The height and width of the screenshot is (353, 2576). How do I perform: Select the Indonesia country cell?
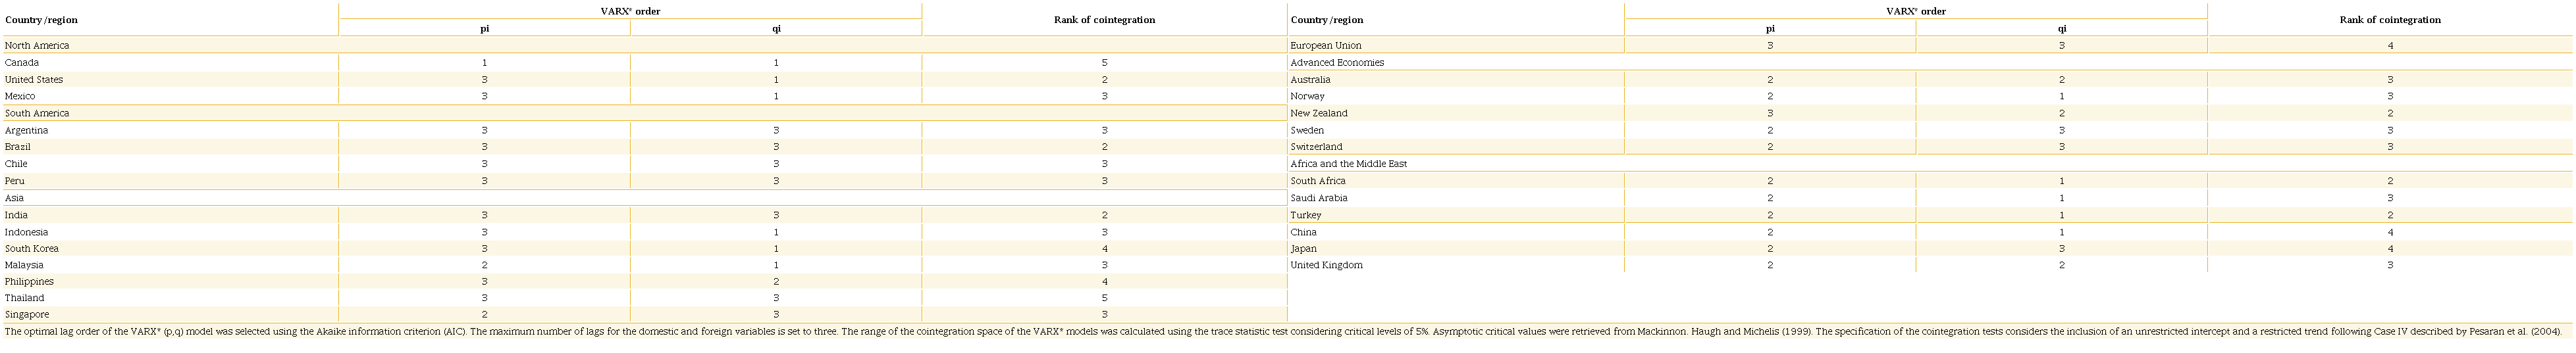[x=26, y=232]
